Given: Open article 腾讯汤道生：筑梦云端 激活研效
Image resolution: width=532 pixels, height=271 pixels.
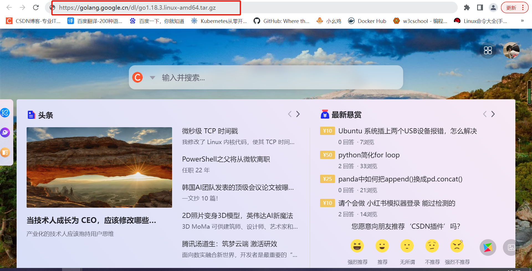Looking at the screenshot, I should [230, 244].
